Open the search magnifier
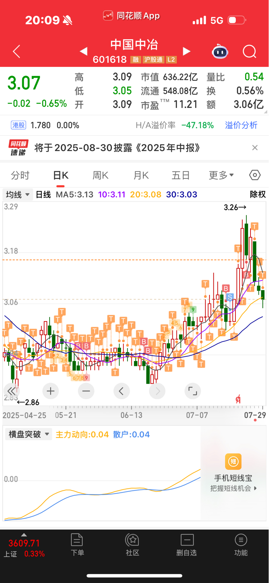Image resolution: width=269 pixels, height=583 pixels. (250, 52)
